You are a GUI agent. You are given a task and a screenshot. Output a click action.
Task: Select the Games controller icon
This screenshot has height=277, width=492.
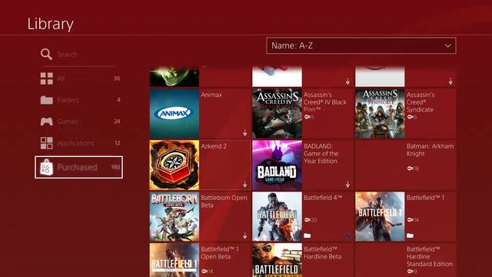[46, 122]
